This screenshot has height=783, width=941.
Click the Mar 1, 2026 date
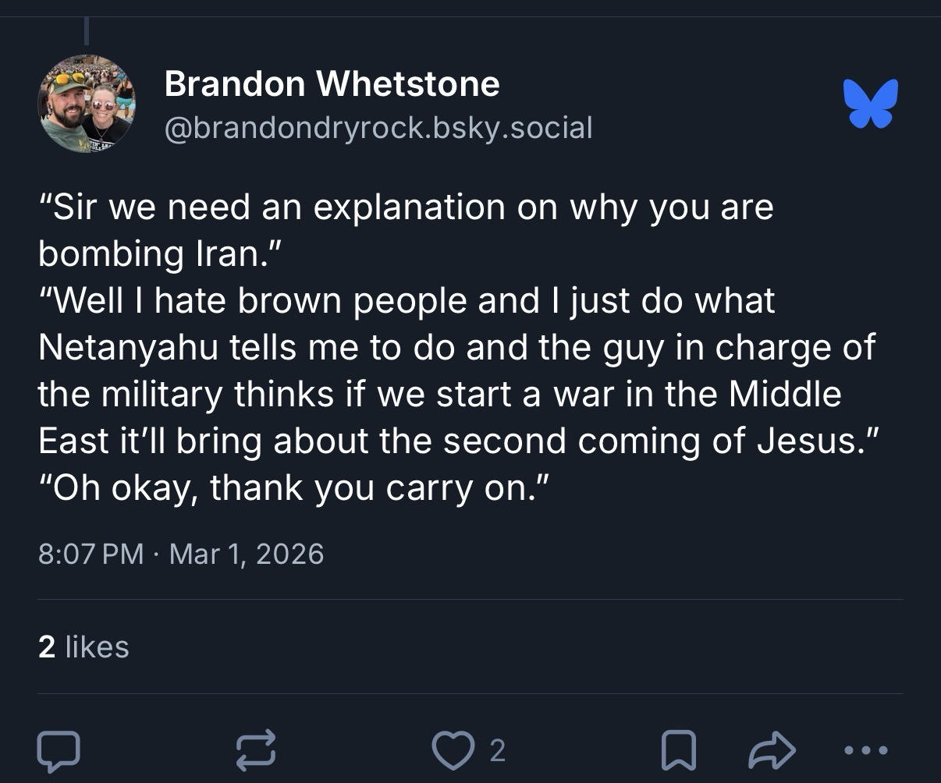pyautogui.click(x=246, y=554)
